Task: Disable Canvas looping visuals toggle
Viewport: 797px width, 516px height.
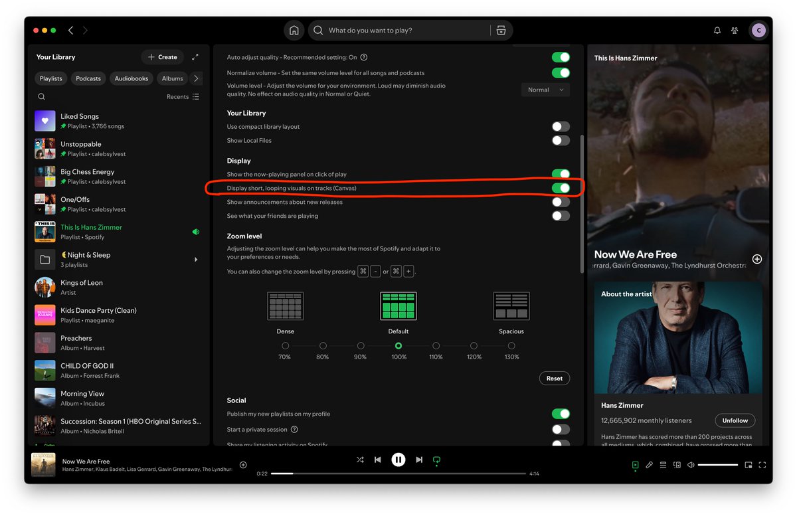Action: point(561,188)
